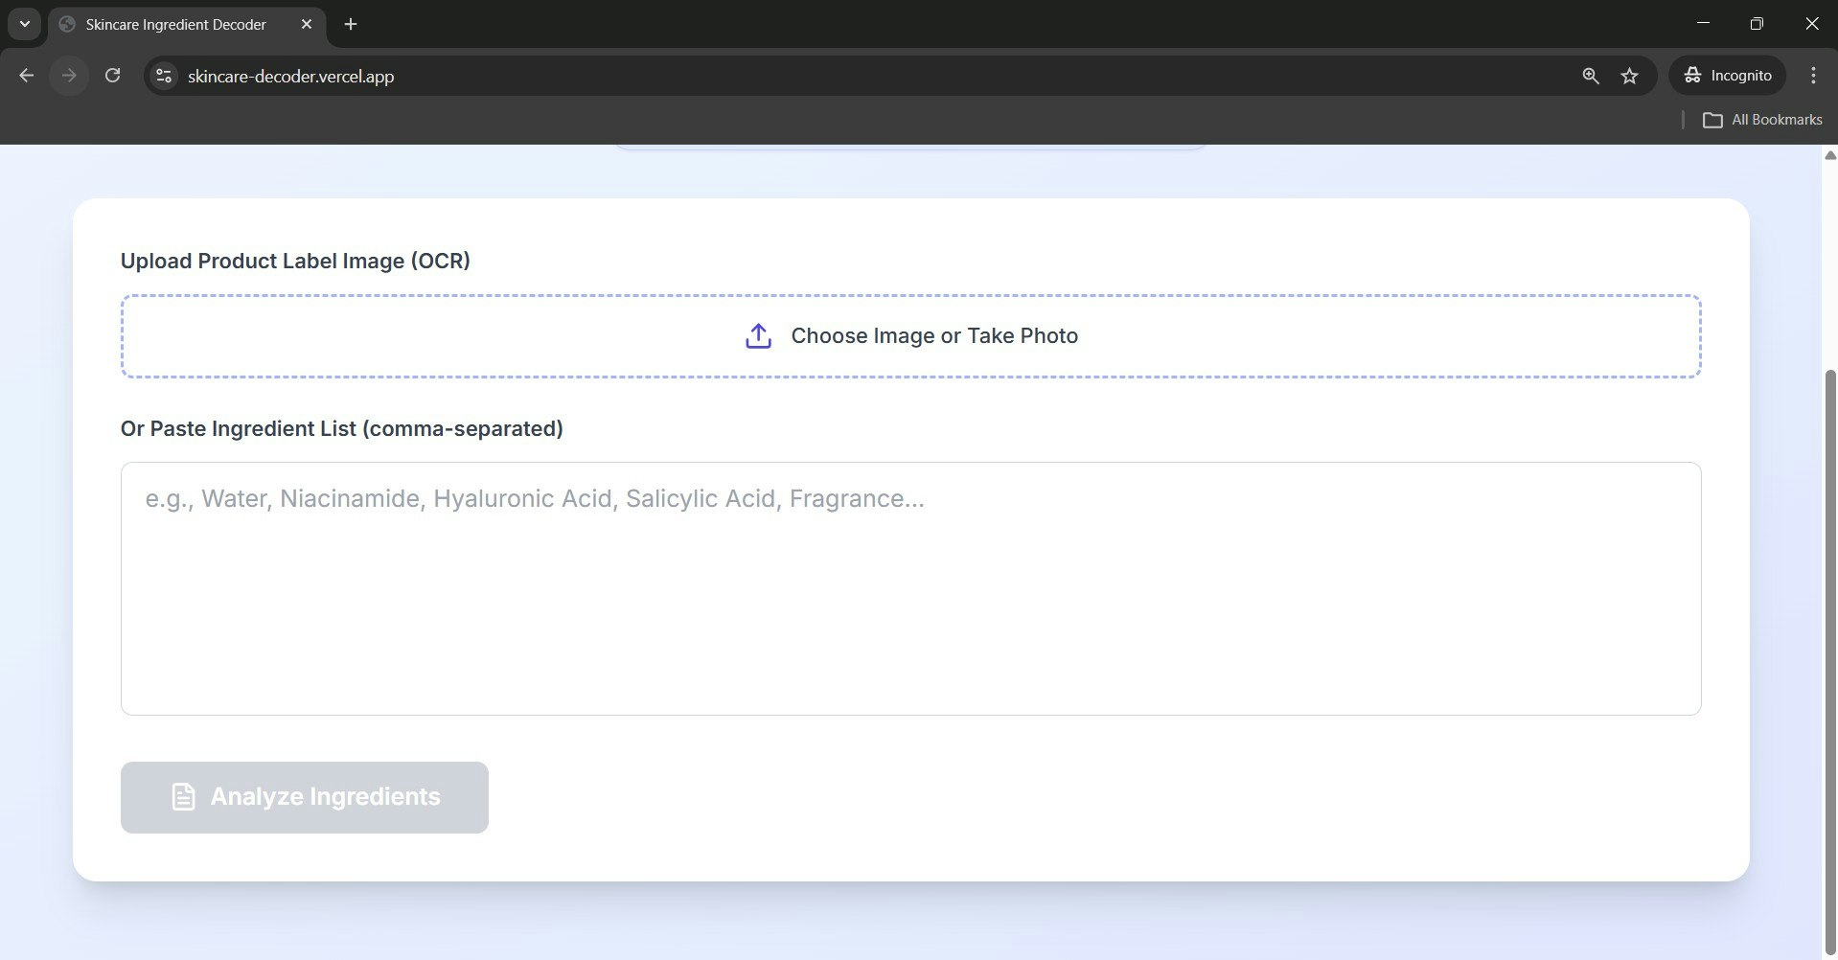The width and height of the screenshot is (1838, 960).
Task: Restore down the Chrome window
Action: pos(1757,23)
